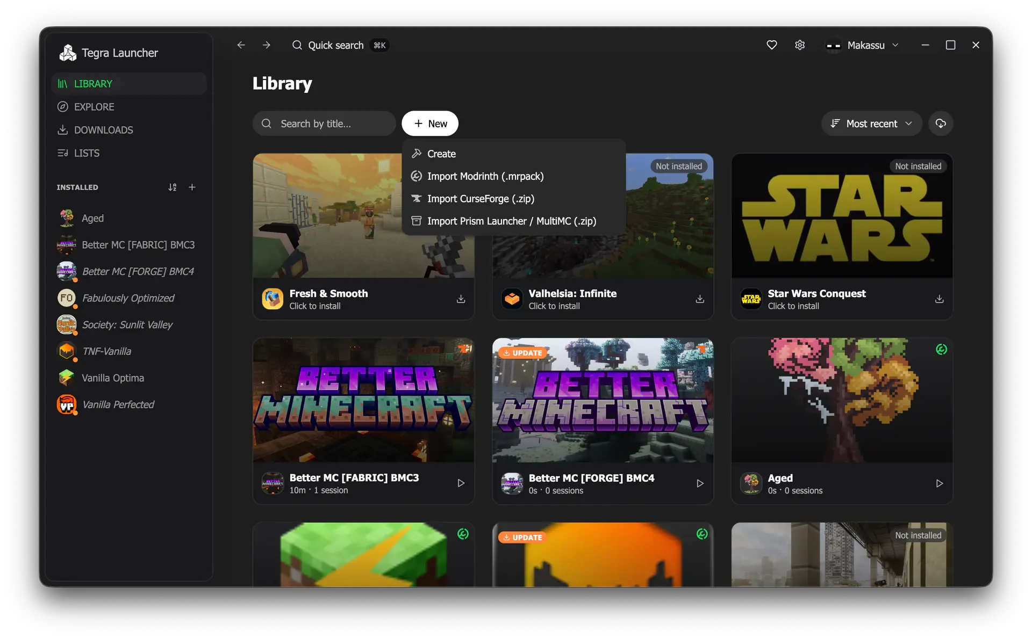Launch Aged with its play icon
This screenshot has width=1032, height=639.
(939, 483)
